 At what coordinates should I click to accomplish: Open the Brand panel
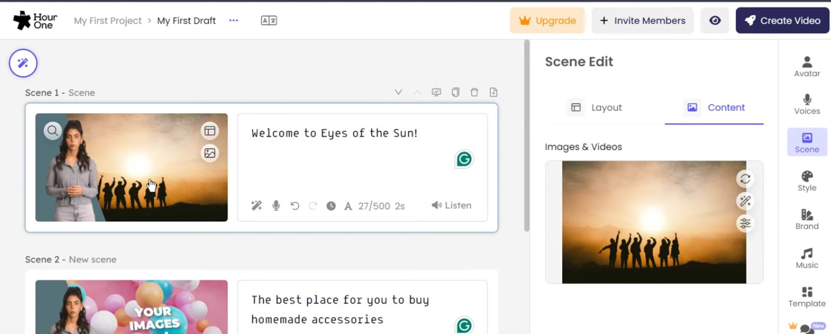(807, 219)
